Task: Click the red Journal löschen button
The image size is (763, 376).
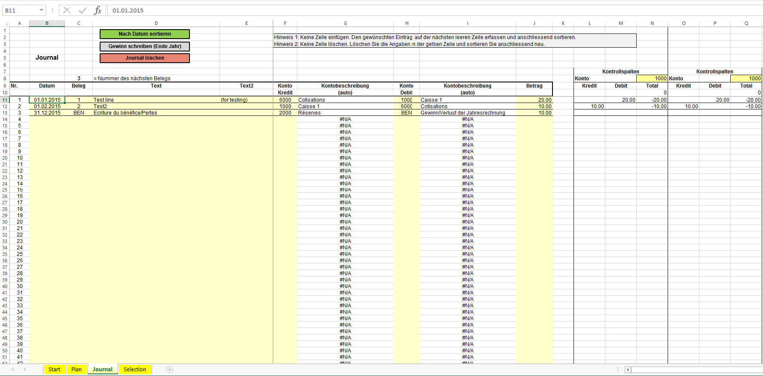Action: tap(145, 58)
